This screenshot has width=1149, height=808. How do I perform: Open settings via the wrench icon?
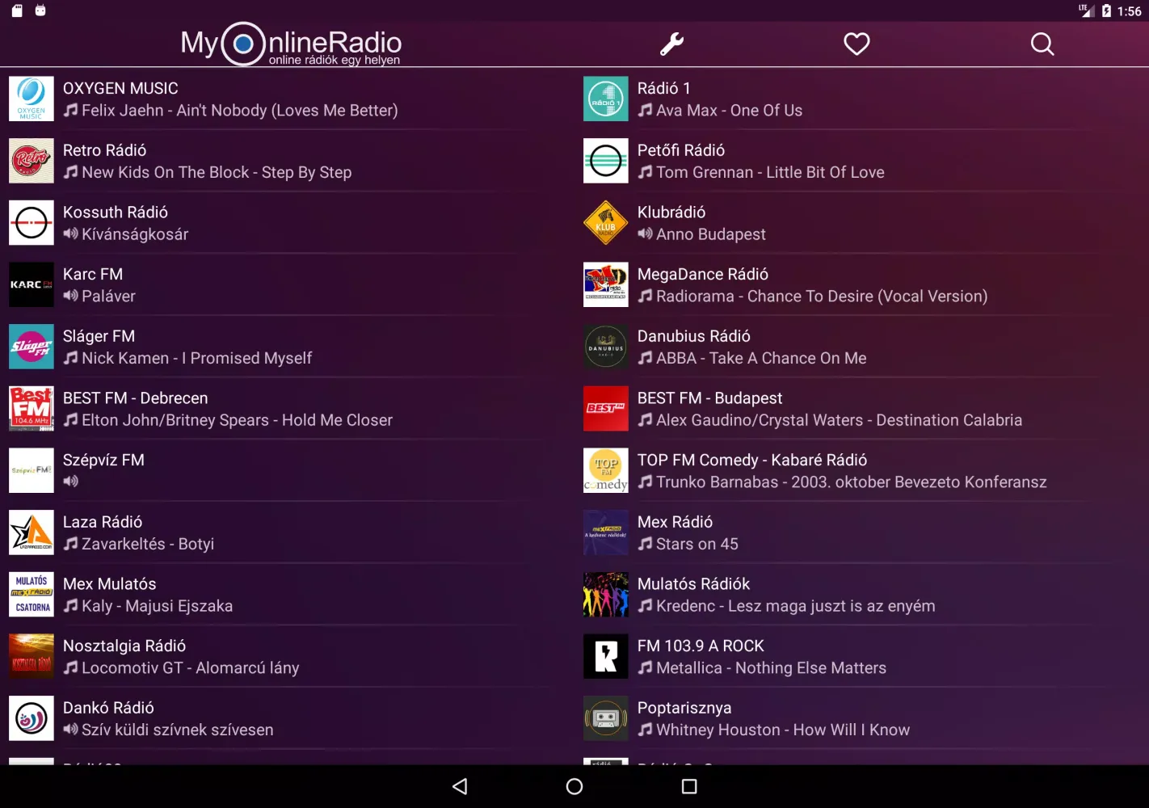pyautogui.click(x=671, y=44)
